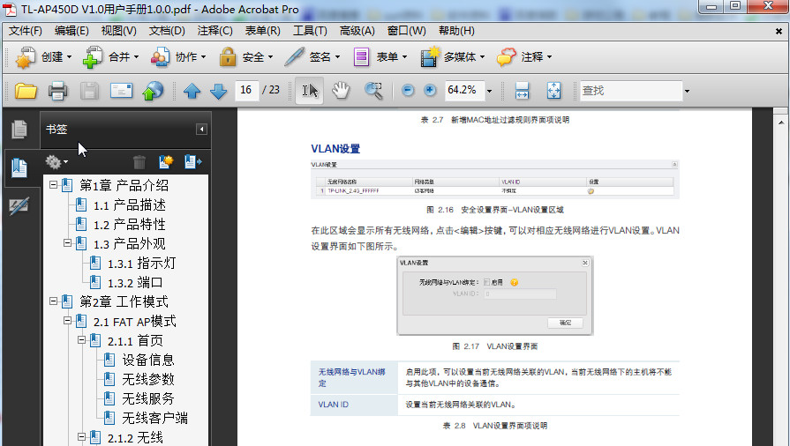
Task: Open the 文件(F) menu
Action: point(26,31)
